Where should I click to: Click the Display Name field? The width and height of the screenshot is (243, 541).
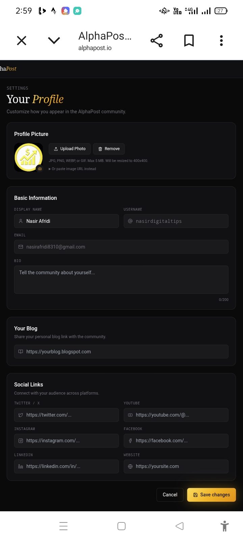pos(66,221)
